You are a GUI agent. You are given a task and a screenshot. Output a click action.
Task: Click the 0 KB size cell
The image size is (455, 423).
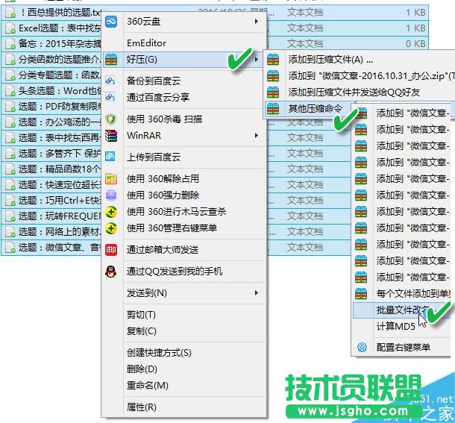415,43
